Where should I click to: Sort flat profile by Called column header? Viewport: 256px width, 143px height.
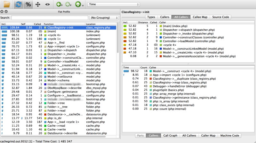click(x=38, y=24)
